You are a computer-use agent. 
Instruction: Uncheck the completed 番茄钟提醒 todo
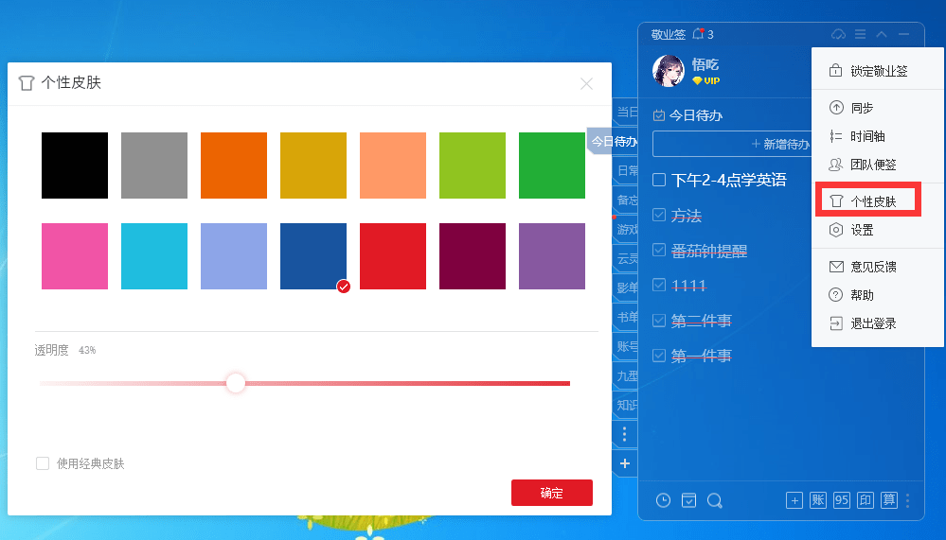tap(659, 250)
